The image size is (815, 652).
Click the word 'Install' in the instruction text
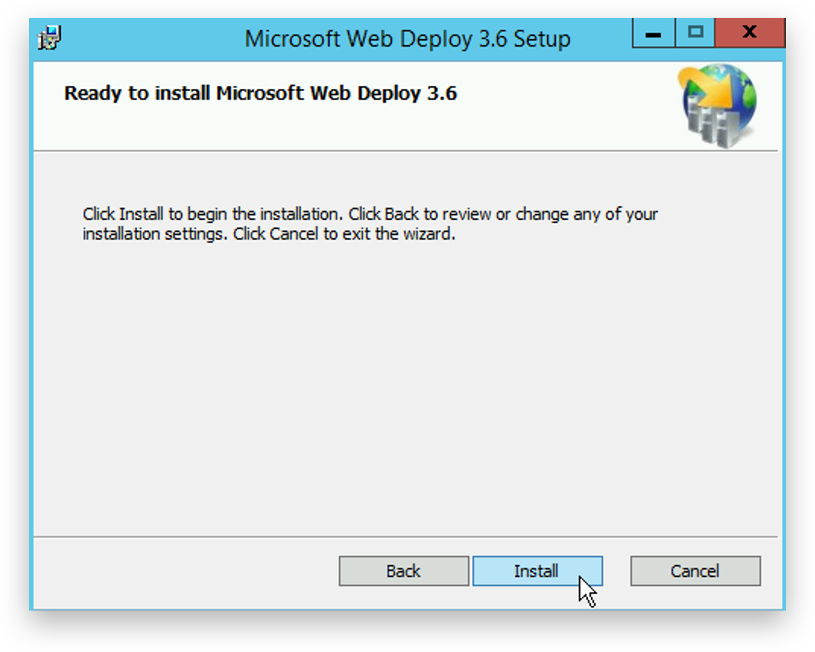(x=141, y=214)
